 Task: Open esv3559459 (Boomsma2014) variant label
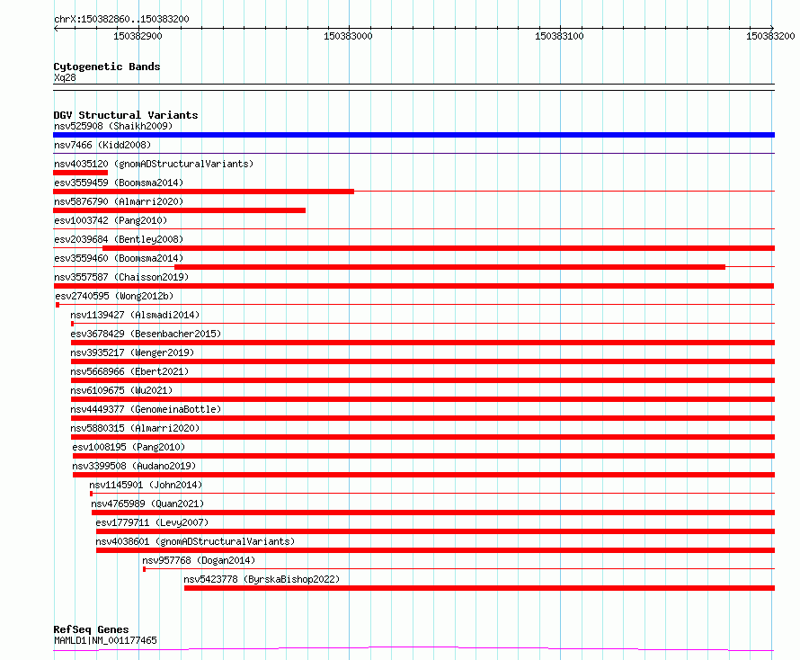[119, 183]
